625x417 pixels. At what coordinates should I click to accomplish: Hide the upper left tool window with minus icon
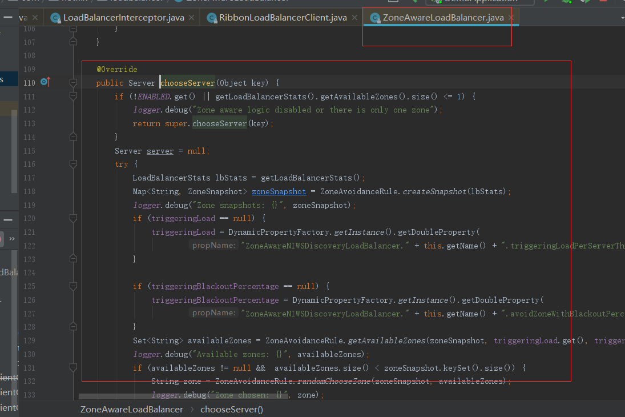tap(7, 17)
